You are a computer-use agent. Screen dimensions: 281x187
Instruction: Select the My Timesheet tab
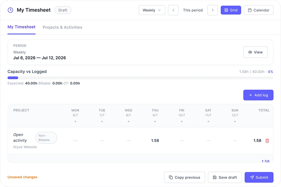coord(22,27)
